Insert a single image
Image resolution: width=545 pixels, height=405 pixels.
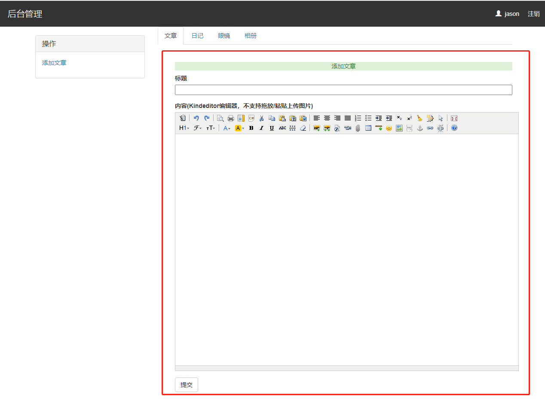317,128
